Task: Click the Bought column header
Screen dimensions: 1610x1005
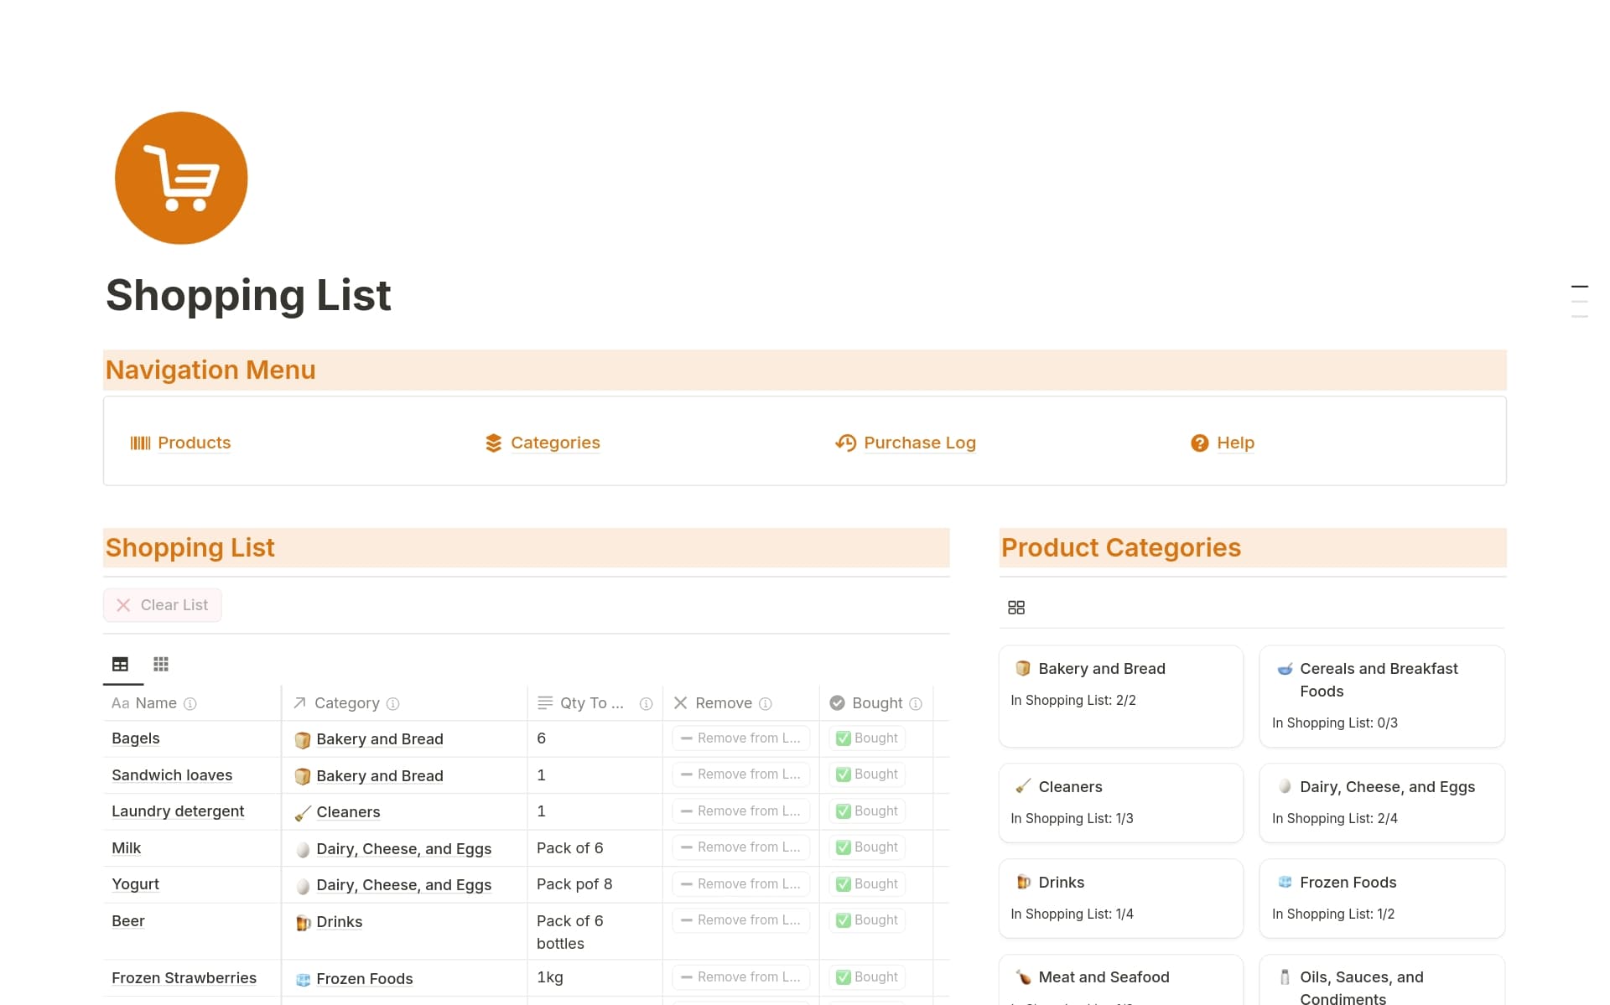Action: coord(875,703)
